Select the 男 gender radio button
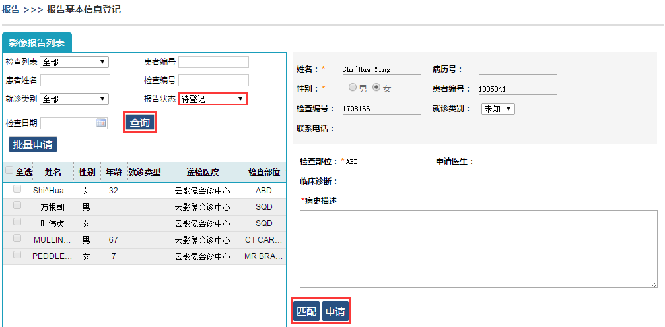This screenshot has width=665, height=327. tap(352, 87)
